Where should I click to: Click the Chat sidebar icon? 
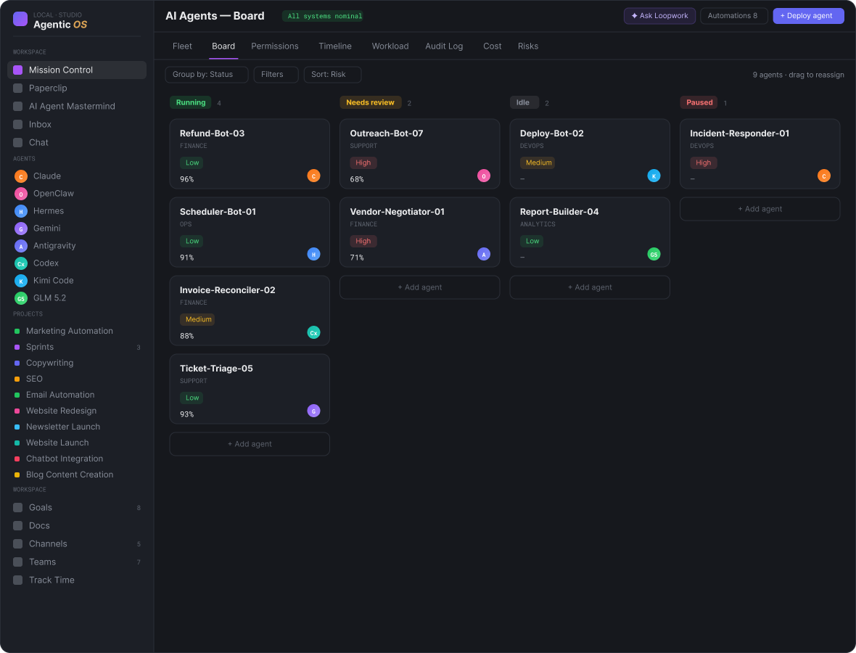[17, 142]
